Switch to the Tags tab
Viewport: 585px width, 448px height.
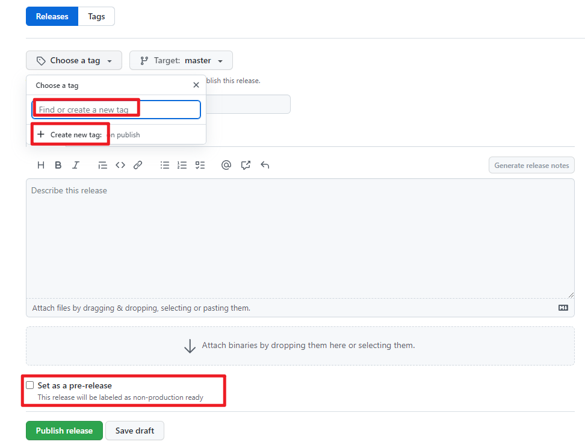click(96, 16)
